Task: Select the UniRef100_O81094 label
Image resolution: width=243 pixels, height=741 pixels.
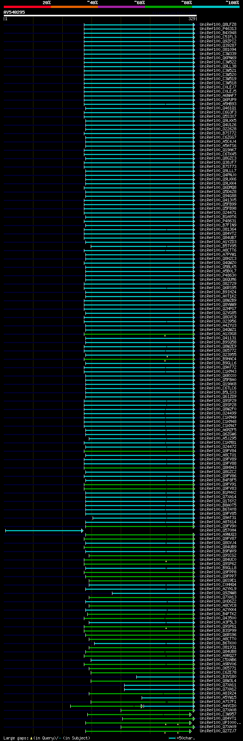Action: 218,49
